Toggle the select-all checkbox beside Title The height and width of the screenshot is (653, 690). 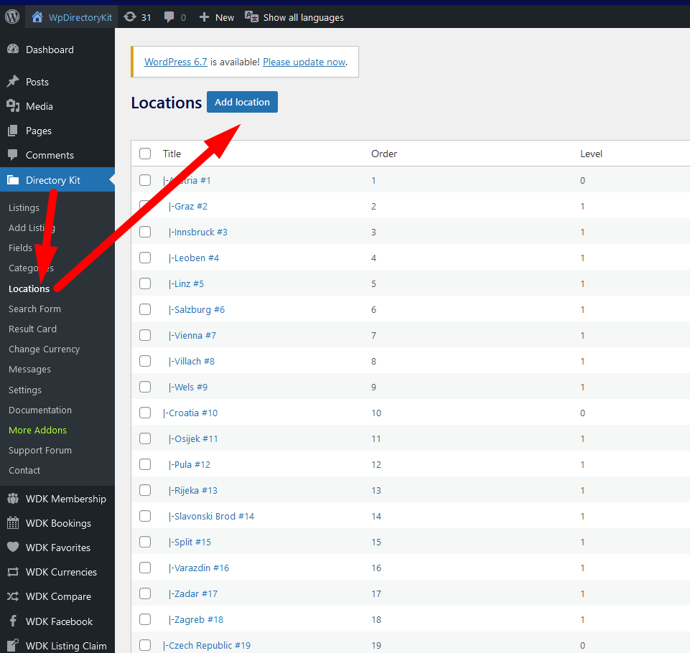pos(145,154)
